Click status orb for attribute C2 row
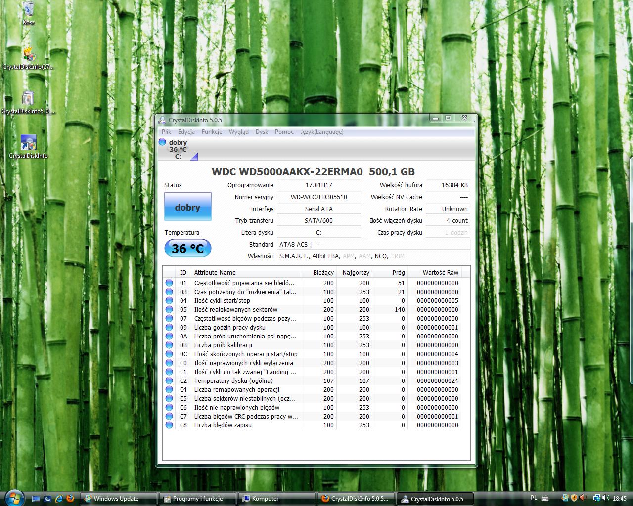 pyautogui.click(x=169, y=381)
